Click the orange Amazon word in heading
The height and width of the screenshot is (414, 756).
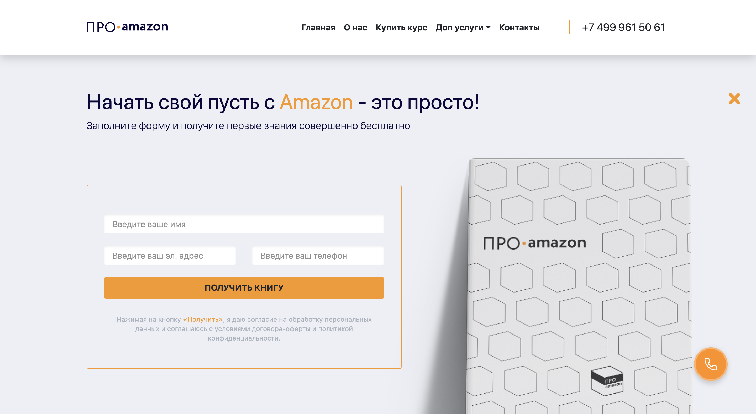pos(316,102)
